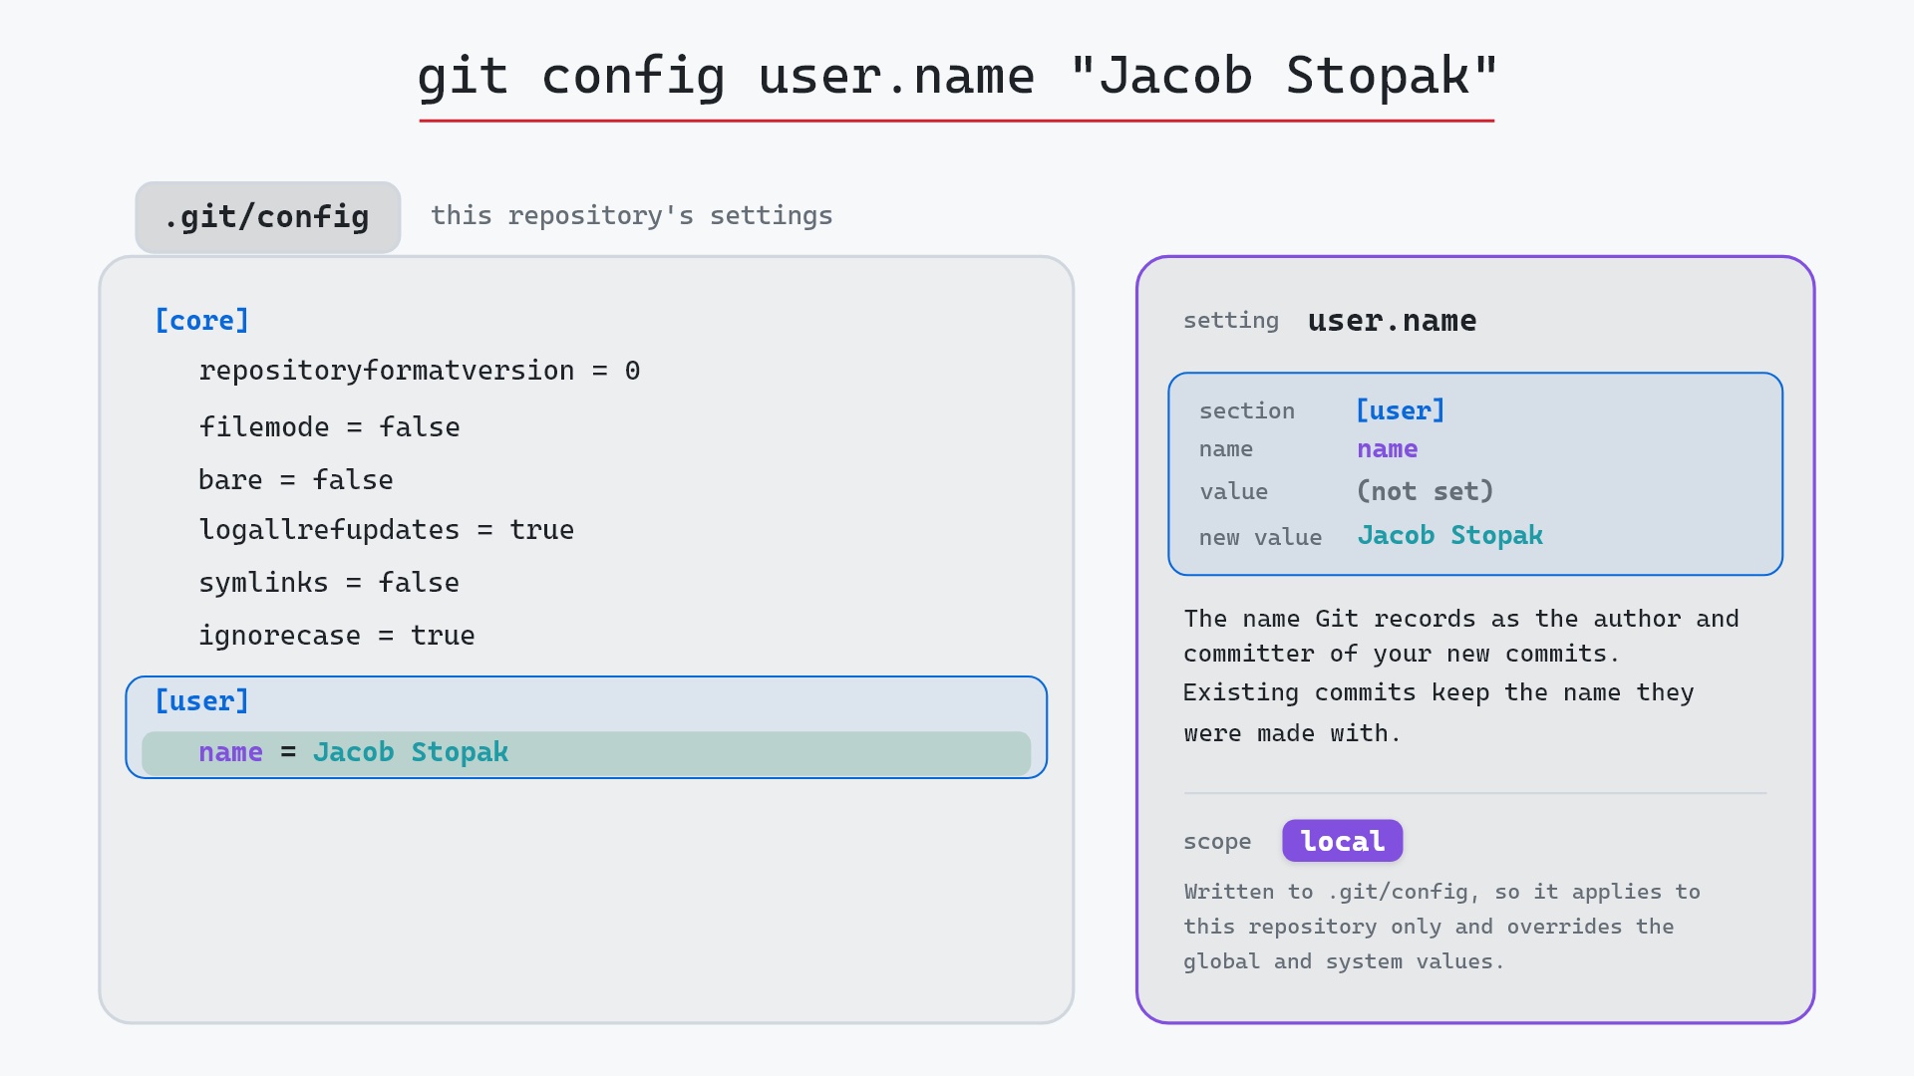The image size is (1914, 1076).
Task: Select the ignorecase = true line
Action: [337, 636]
